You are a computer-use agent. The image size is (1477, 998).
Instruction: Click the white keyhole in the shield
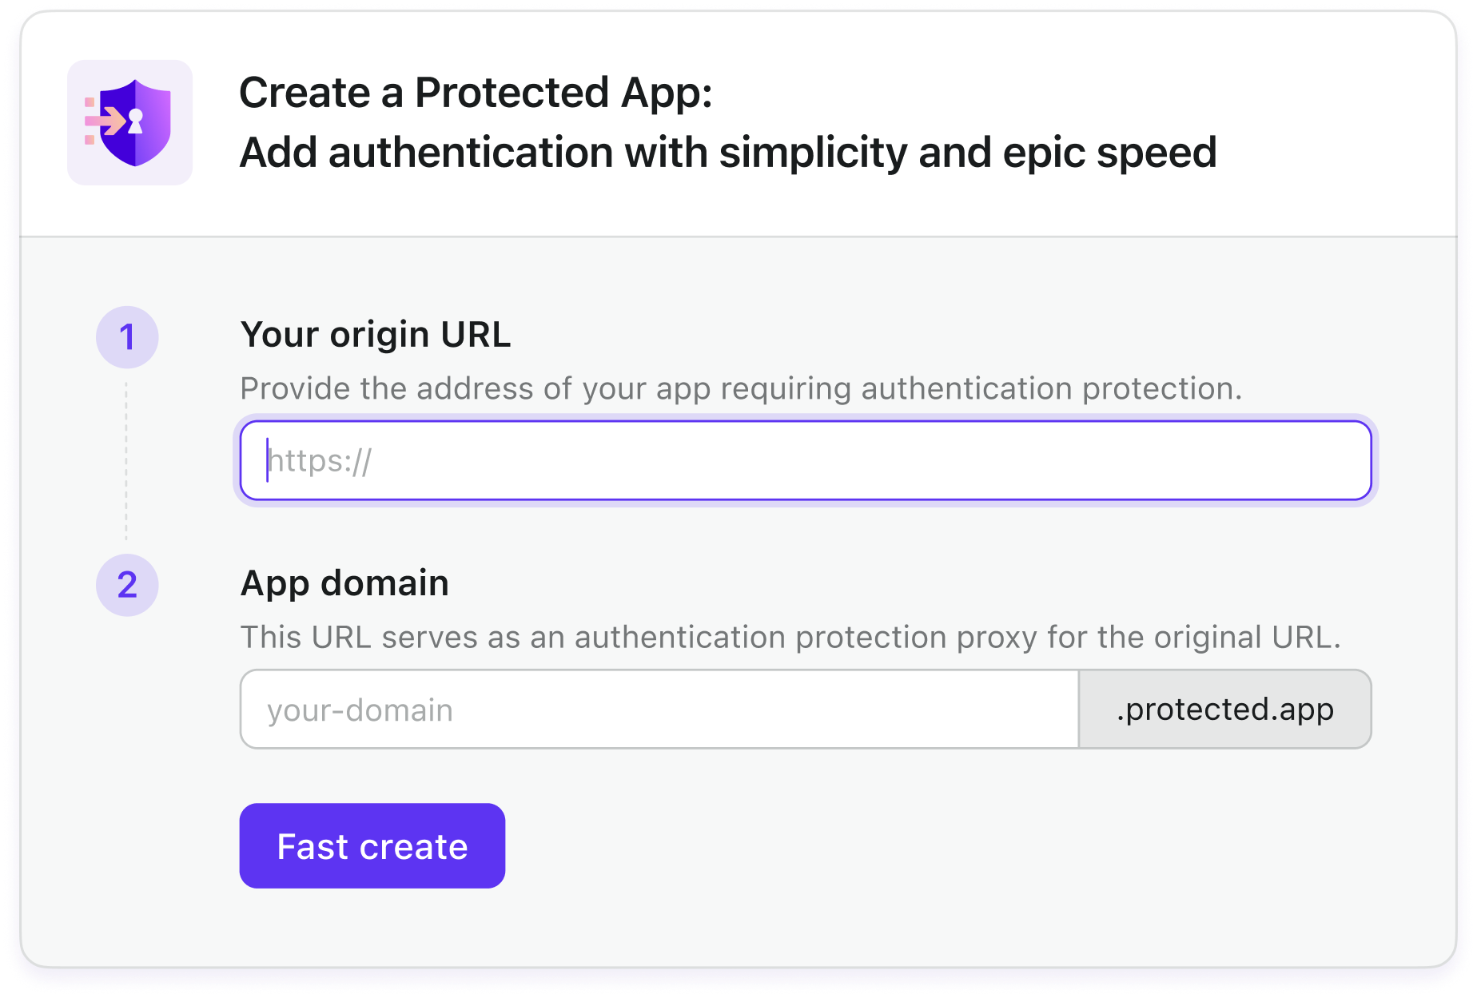click(136, 121)
